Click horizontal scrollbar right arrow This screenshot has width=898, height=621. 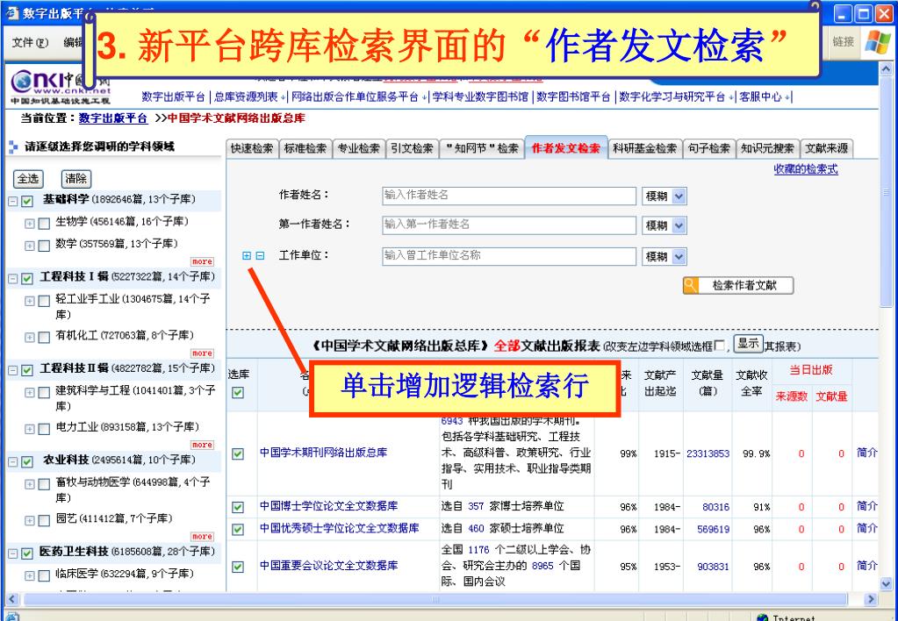click(871, 599)
